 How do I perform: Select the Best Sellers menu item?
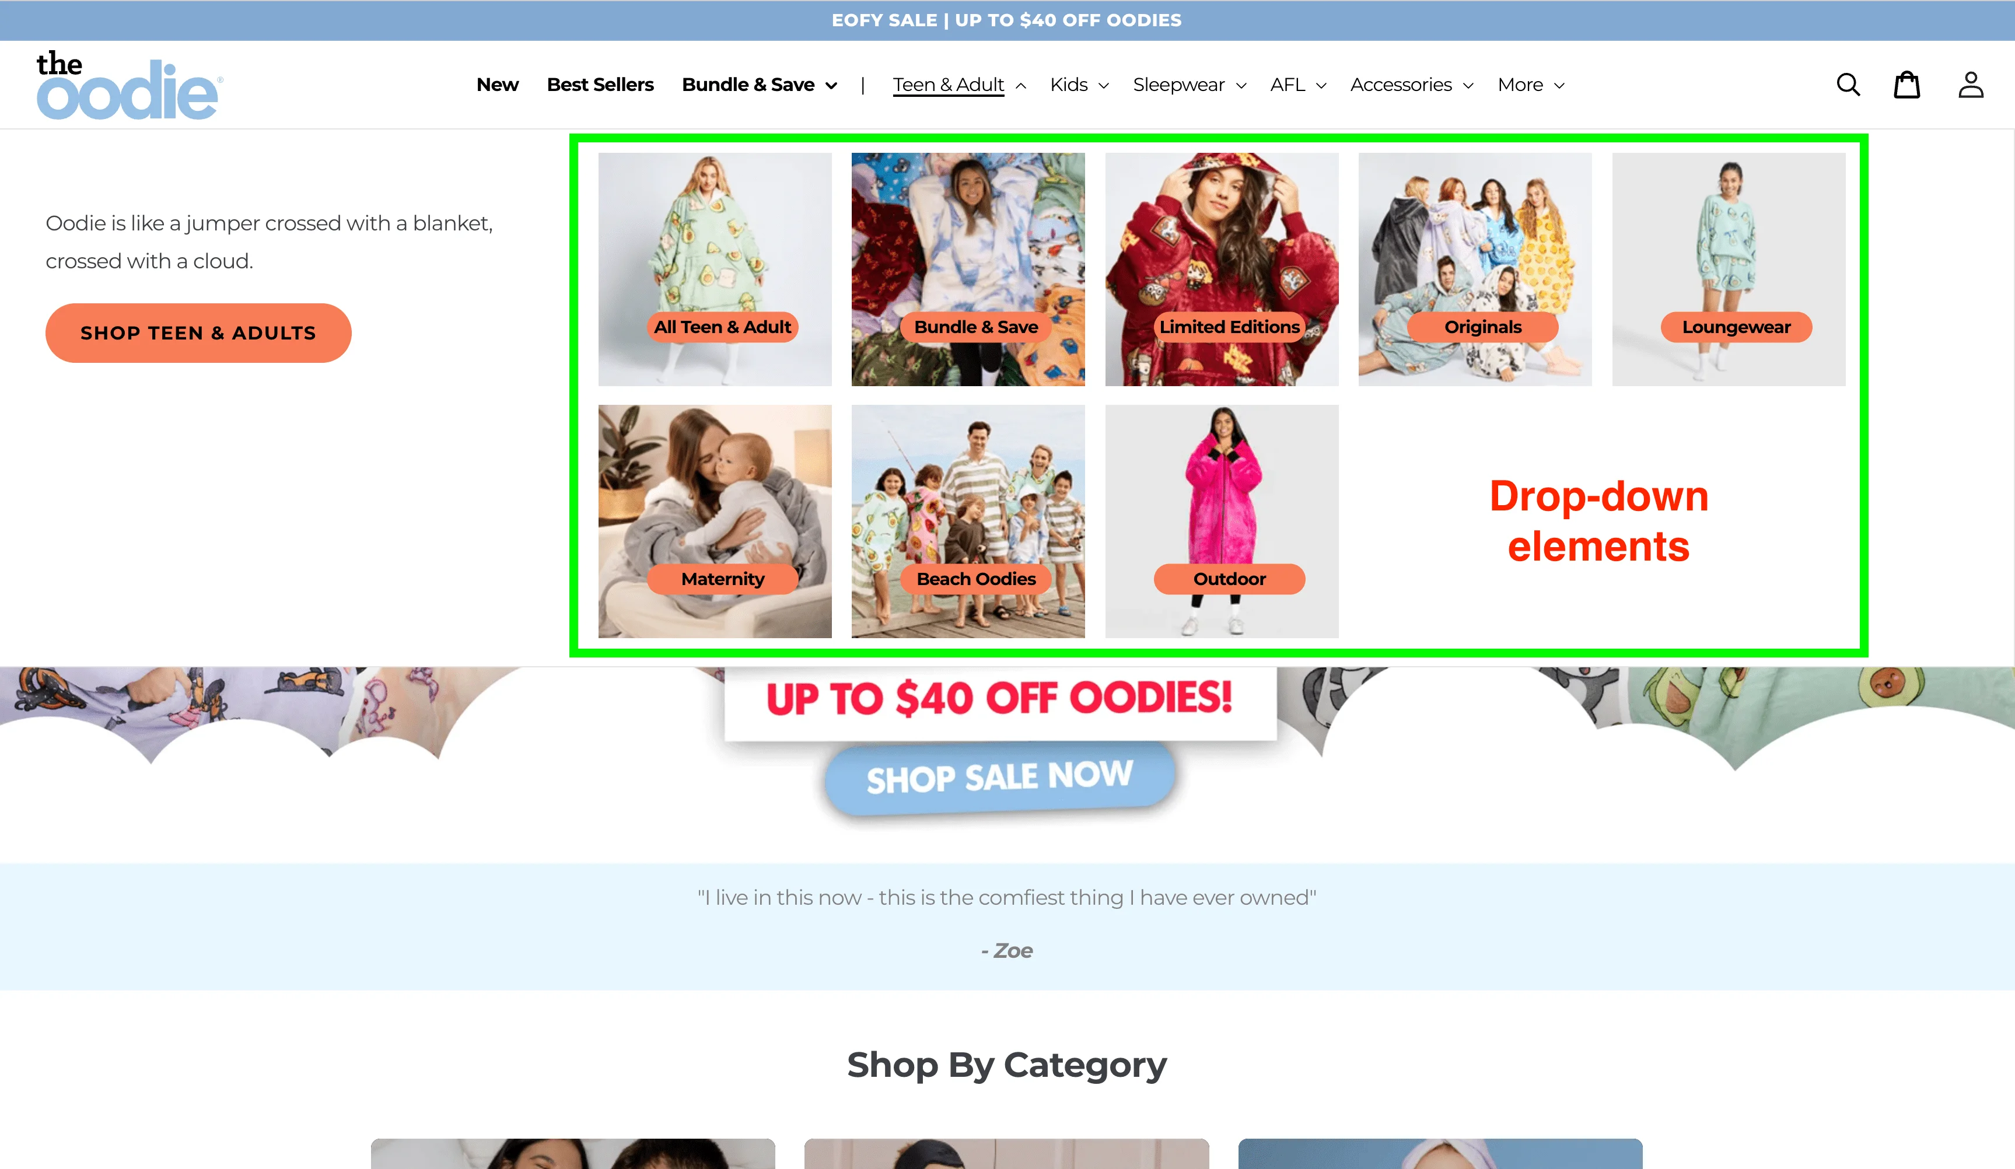[x=600, y=83]
